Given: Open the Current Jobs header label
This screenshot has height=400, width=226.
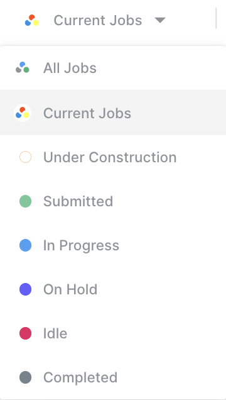Looking at the screenshot, I should pos(98,20).
